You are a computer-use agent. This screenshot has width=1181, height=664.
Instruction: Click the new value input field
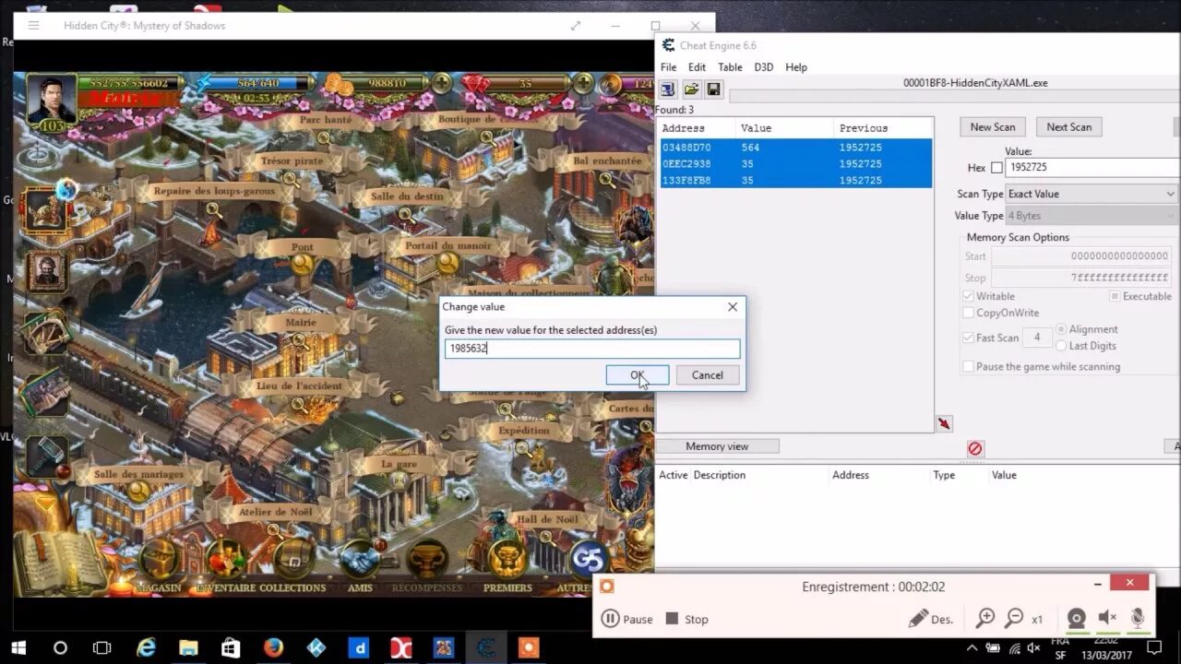[592, 349]
